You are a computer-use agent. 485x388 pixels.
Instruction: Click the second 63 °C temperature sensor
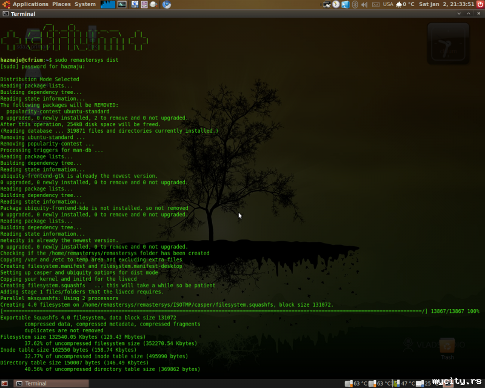coord(380,383)
